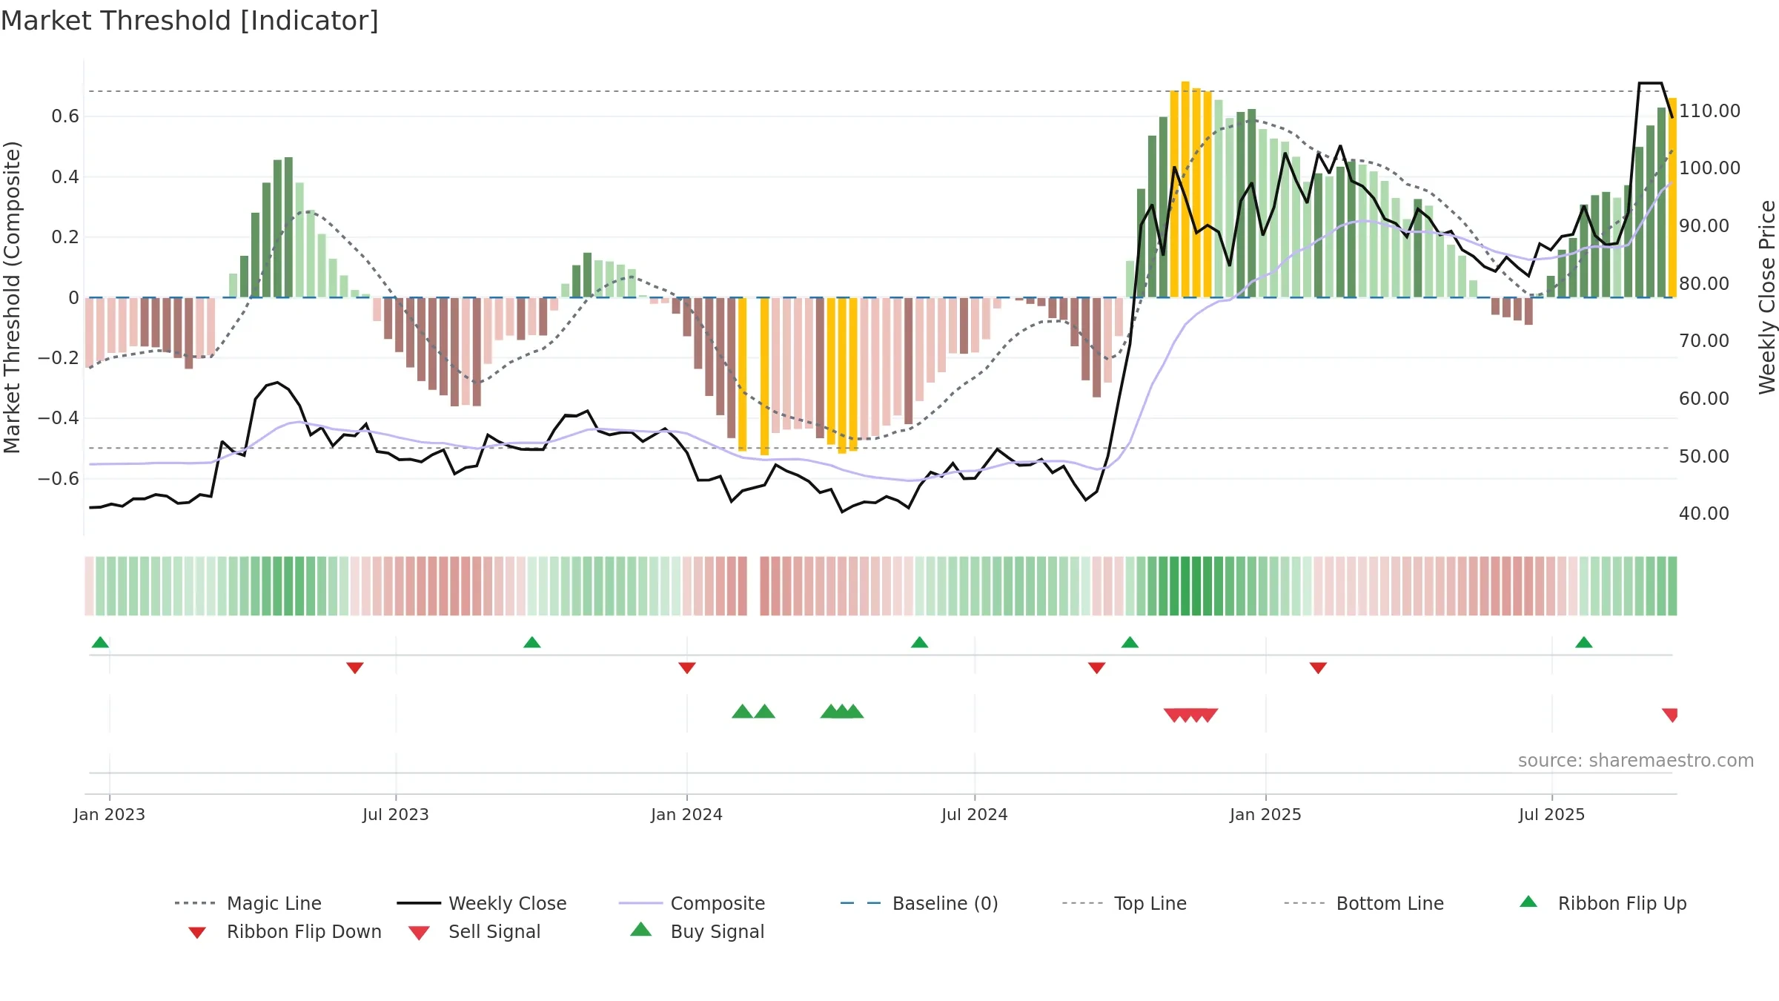This screenshot has width=1779, height=1001.
Task: Click the −0.6 composite axis label
Action: tap(59, 479)
